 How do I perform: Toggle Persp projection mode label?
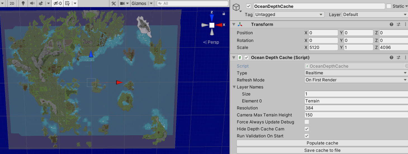pos(211,42)
